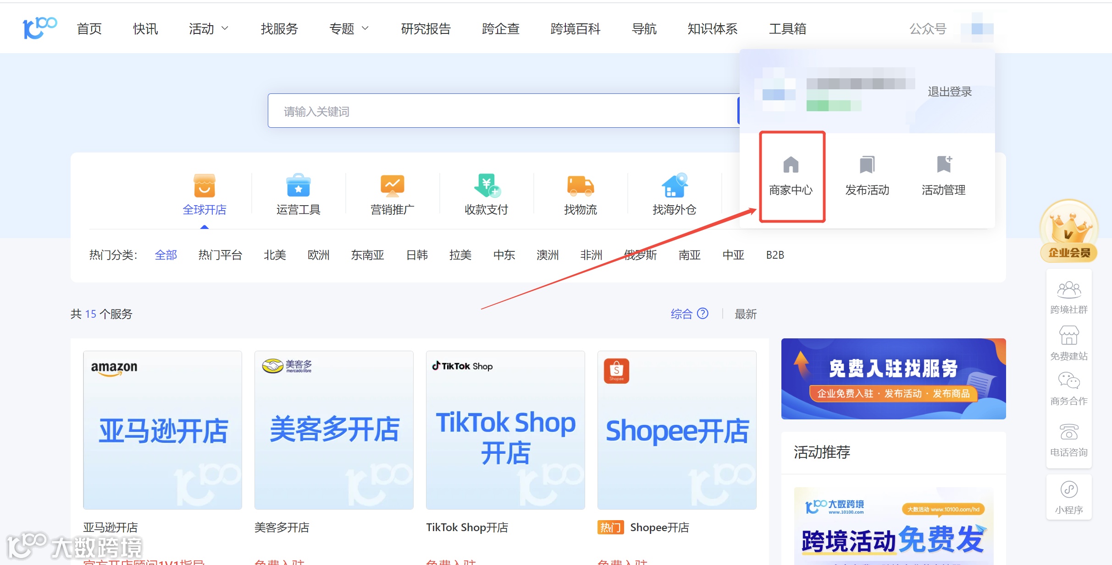Viewport: 1112px width, 565px height.
Task: Choose the 收款支付 payment category icon
Action: 486,185
